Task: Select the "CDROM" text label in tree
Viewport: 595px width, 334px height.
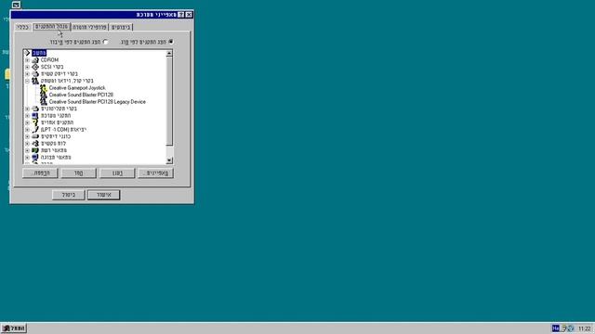Action: pyautogui.click(x=49, y=59)
